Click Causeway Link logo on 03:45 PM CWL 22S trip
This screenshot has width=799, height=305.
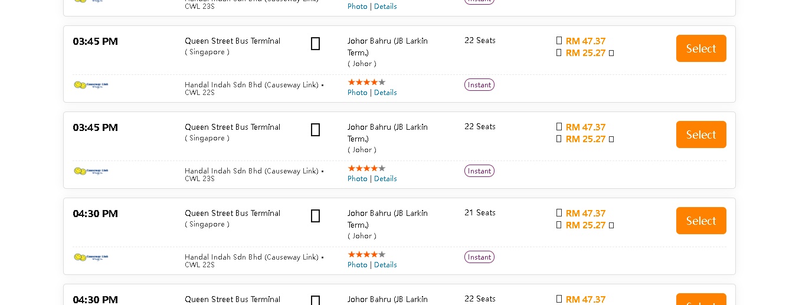[91, 85]
